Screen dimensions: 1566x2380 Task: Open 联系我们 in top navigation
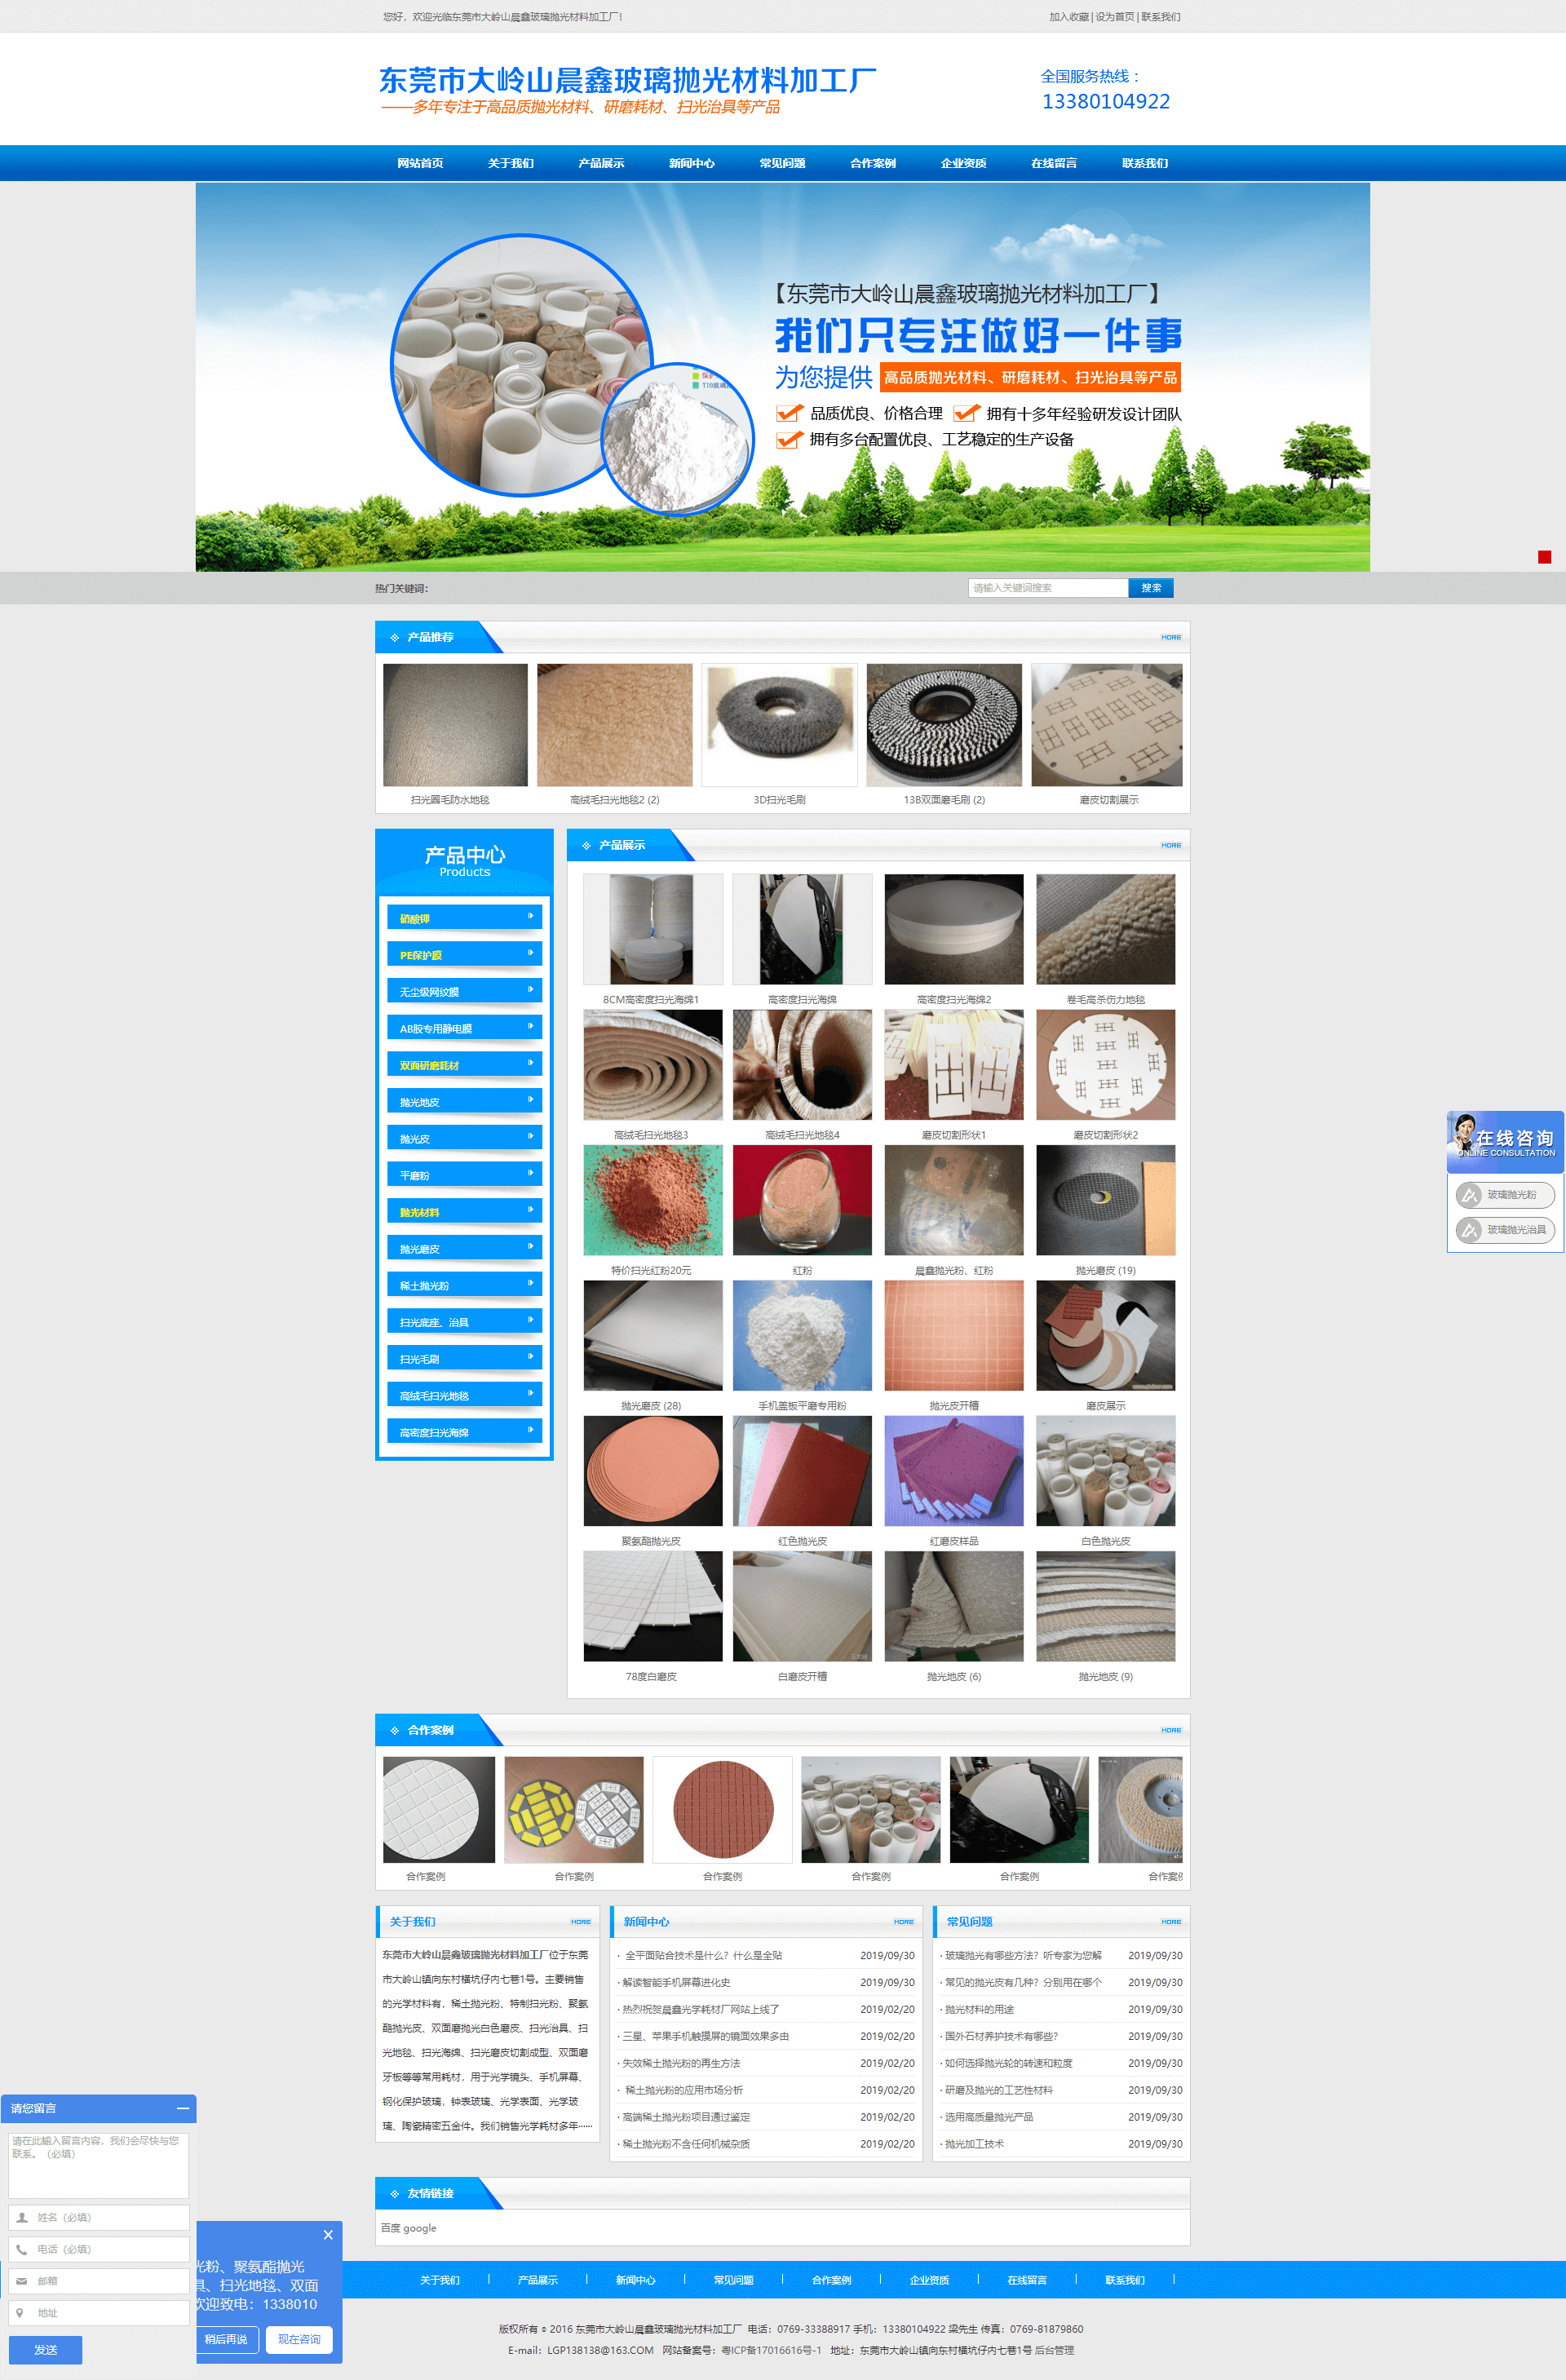pyautogui.click(x=1144, y=163)
